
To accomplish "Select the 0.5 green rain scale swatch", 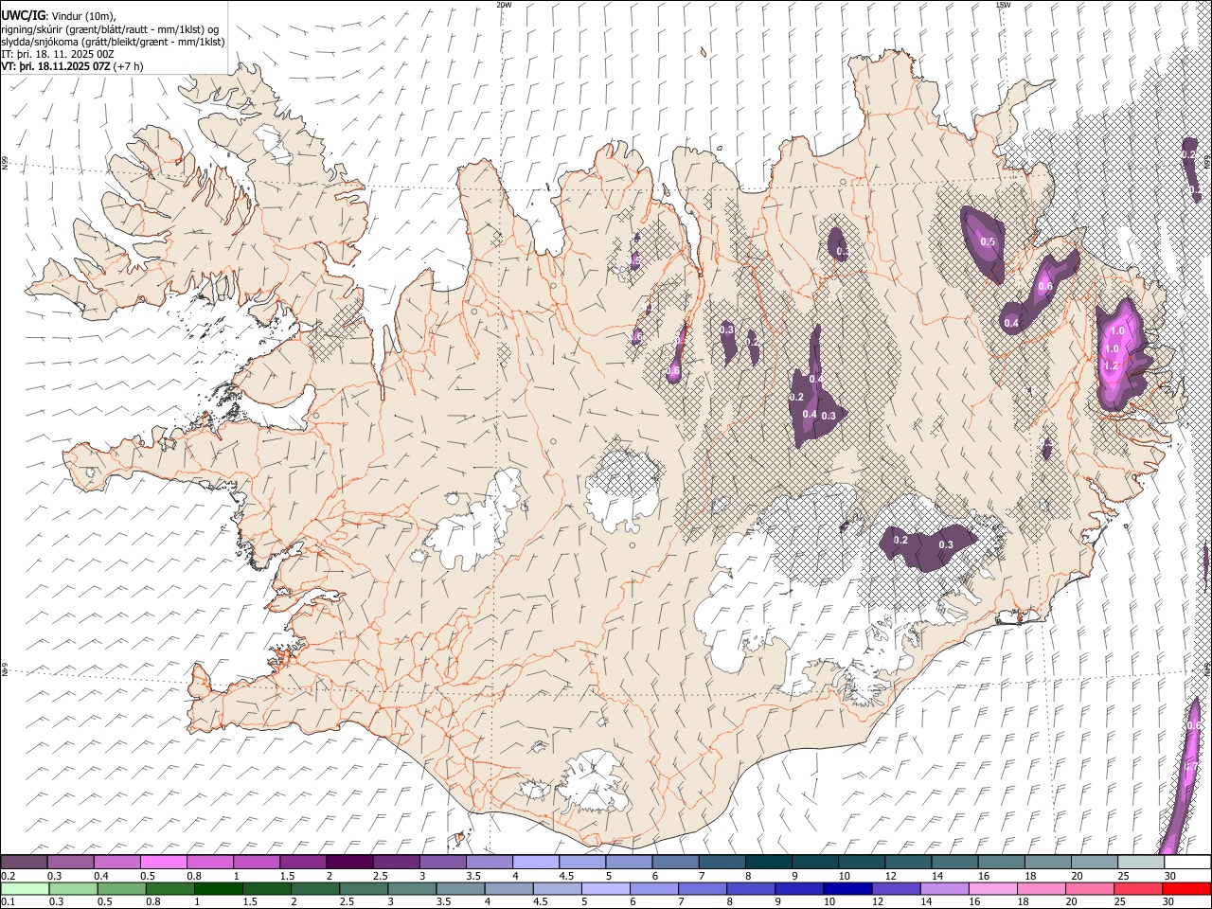I will (121, 889).
